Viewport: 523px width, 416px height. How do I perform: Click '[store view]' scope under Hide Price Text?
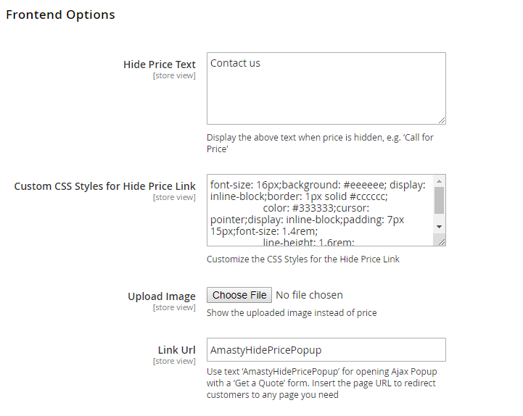(x=174, y=75)
